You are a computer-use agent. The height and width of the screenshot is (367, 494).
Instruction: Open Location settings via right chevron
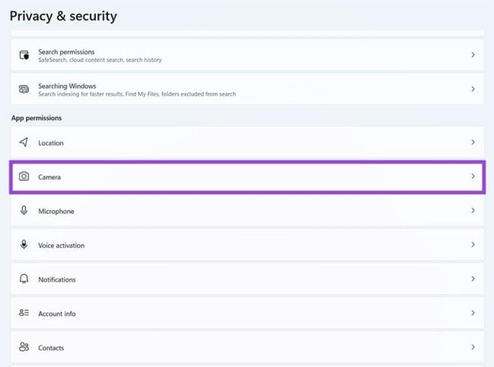473,142
